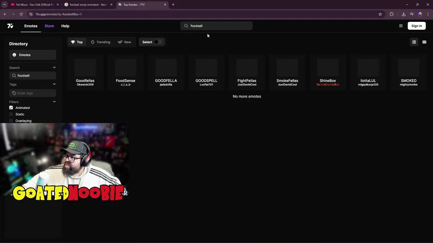433x243 pixels.
Task: Open the SmokeFellas emote card
Action: tap(287, 72)
